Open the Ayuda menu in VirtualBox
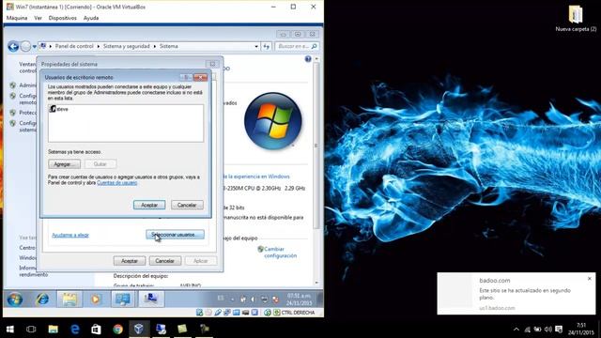Screen dimensions: 601x338 [91, 18]
